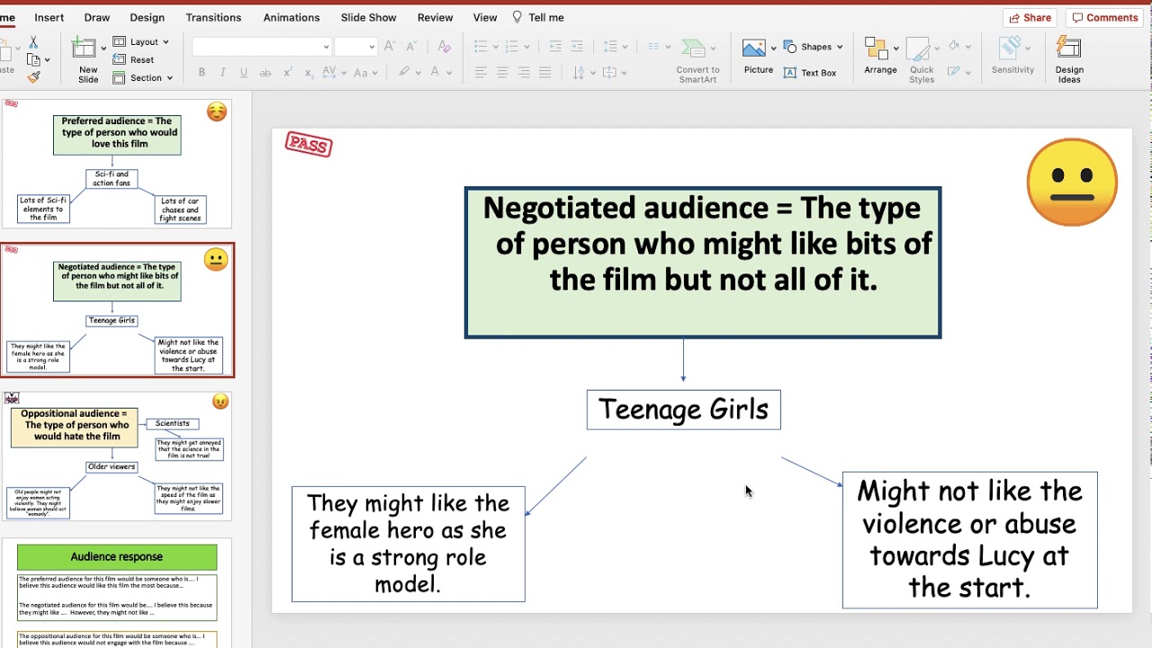This screenshot has width=1152, height=648.
Task: Toggle subscript formatting
Action: 310,73
